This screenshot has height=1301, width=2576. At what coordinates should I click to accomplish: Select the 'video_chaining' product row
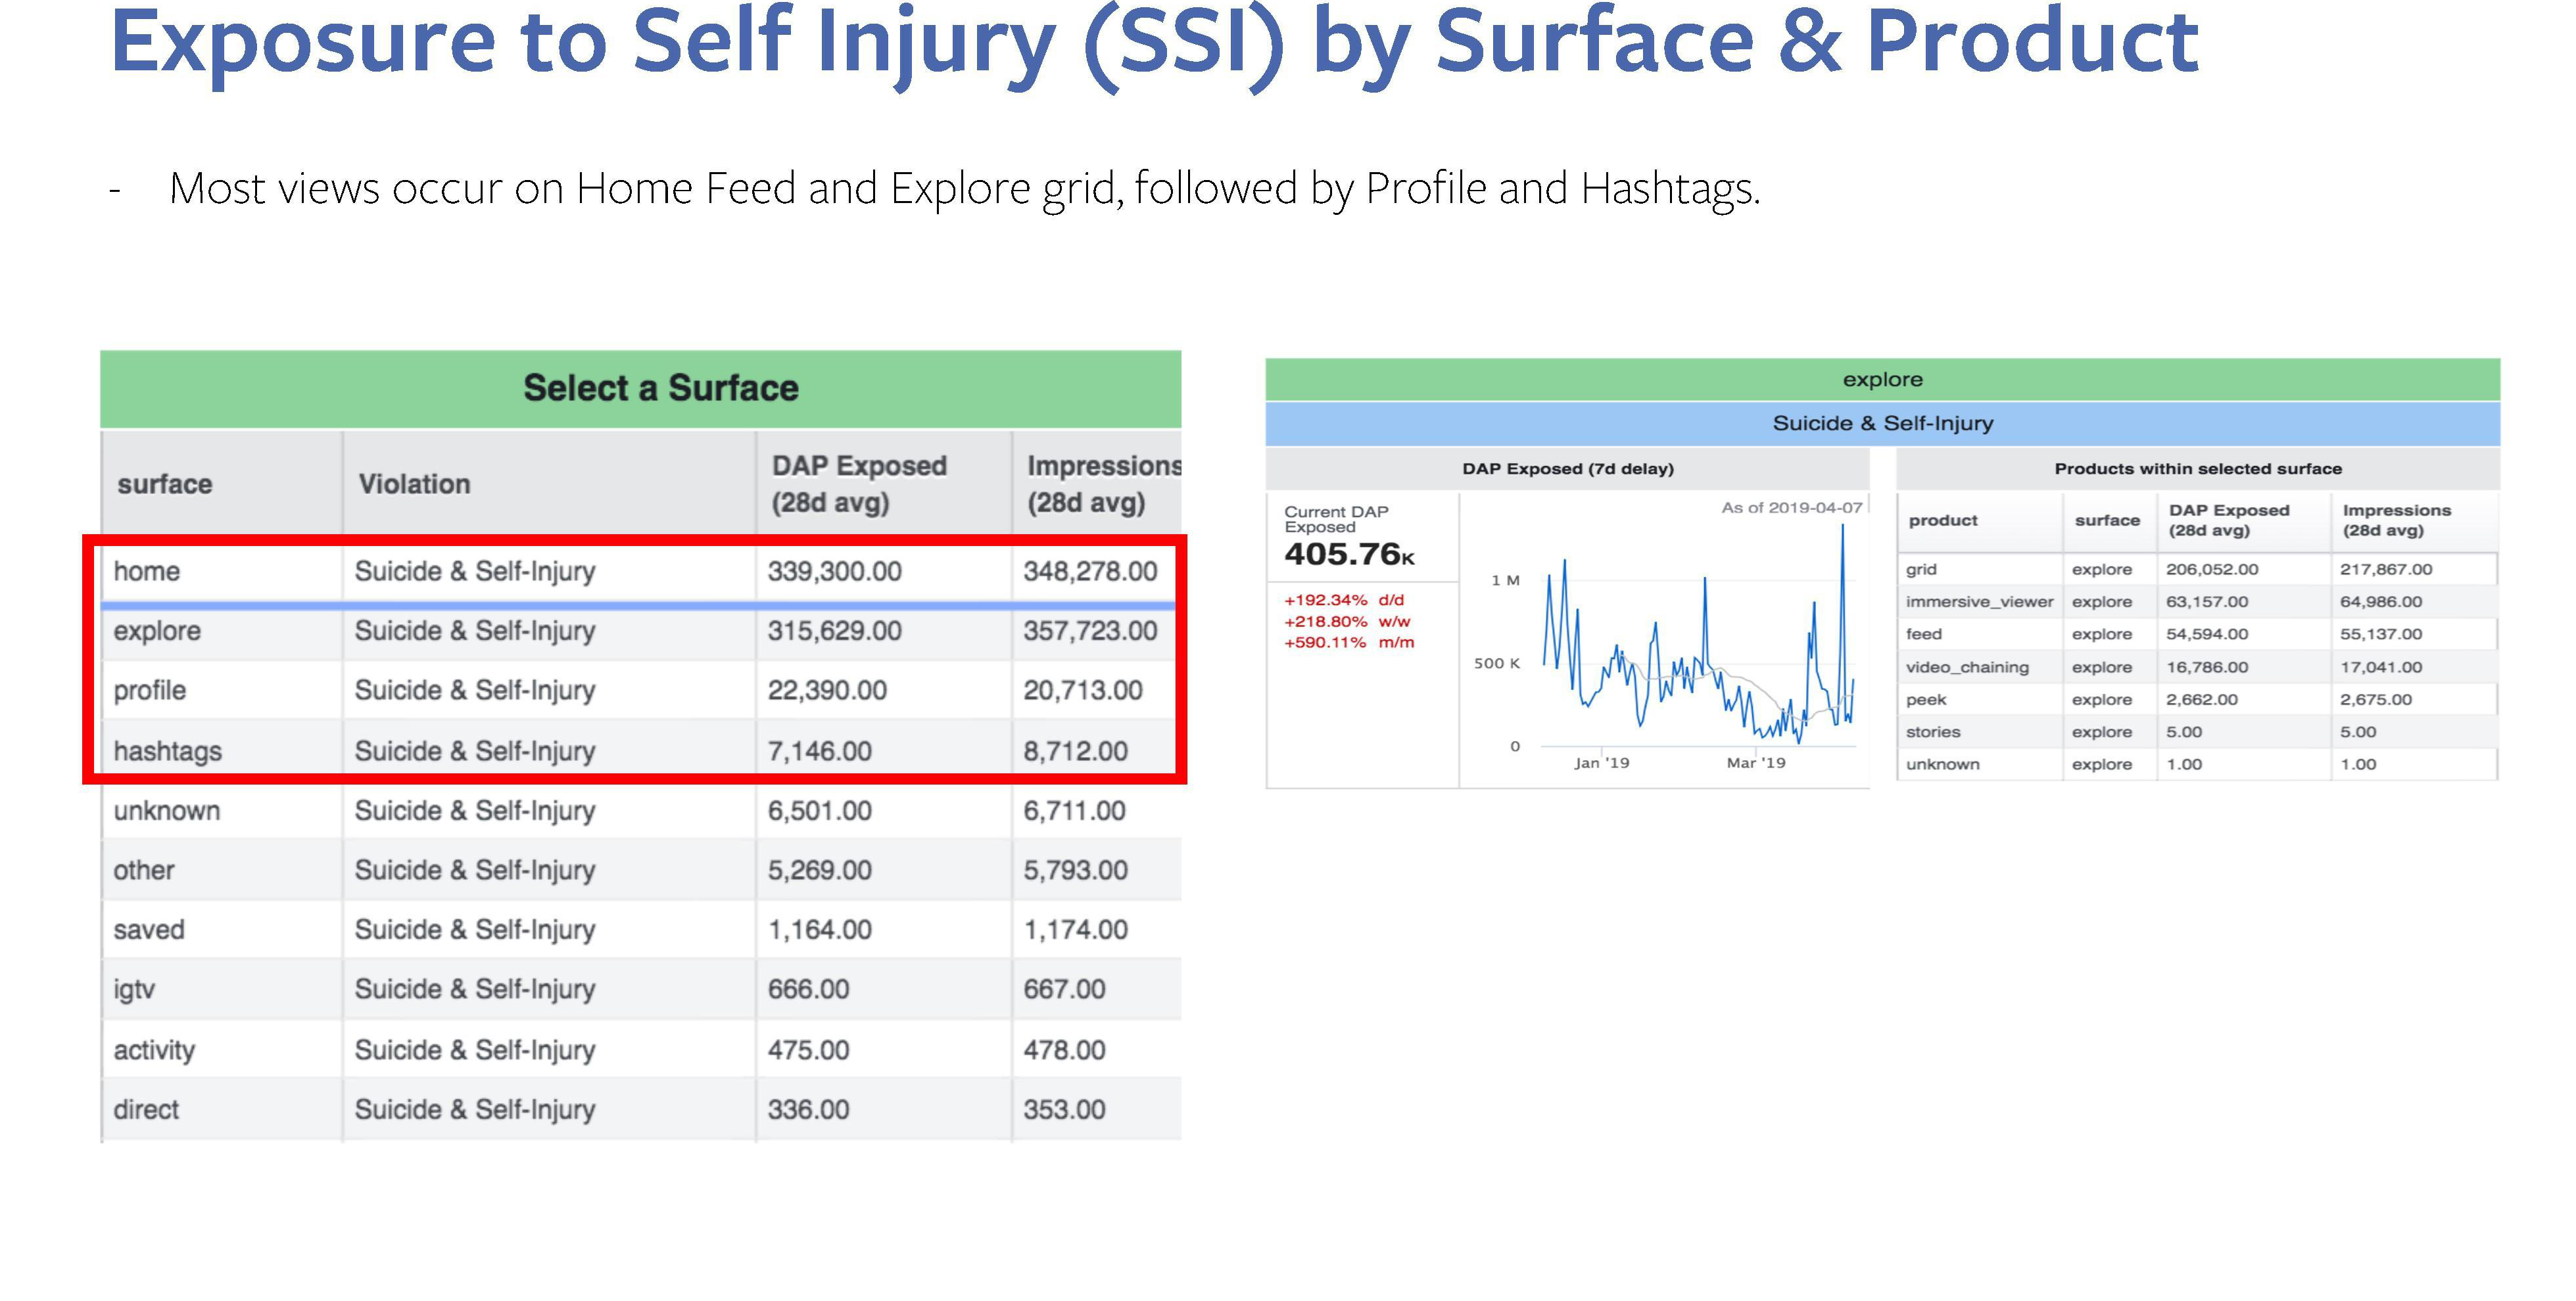2197,668
